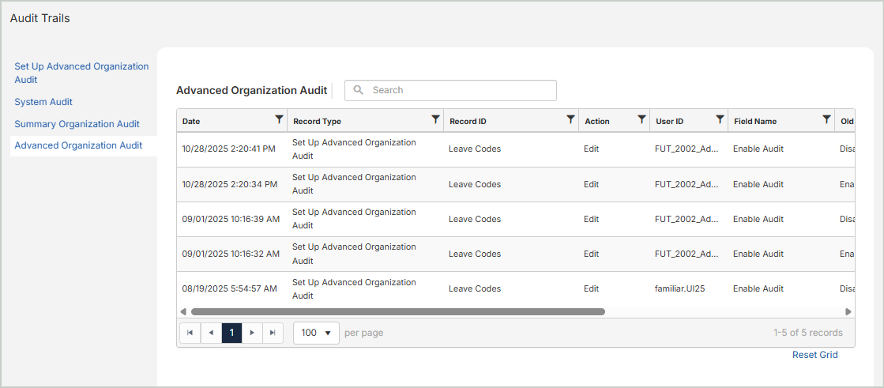
Task: Open the Action column filter icon
Action: coord(641,120)
